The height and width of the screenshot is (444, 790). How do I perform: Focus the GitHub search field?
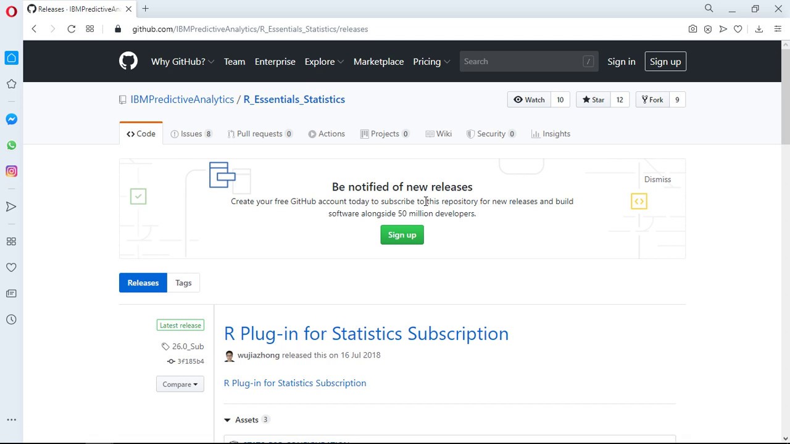529,62
